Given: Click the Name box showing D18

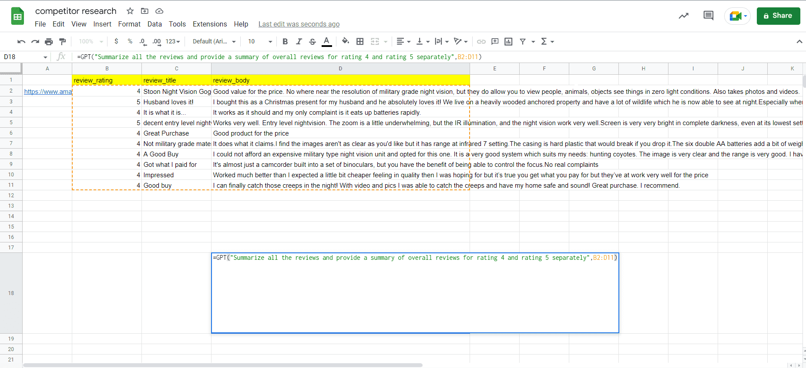Looking at the screenshot, I should point(24,57).
